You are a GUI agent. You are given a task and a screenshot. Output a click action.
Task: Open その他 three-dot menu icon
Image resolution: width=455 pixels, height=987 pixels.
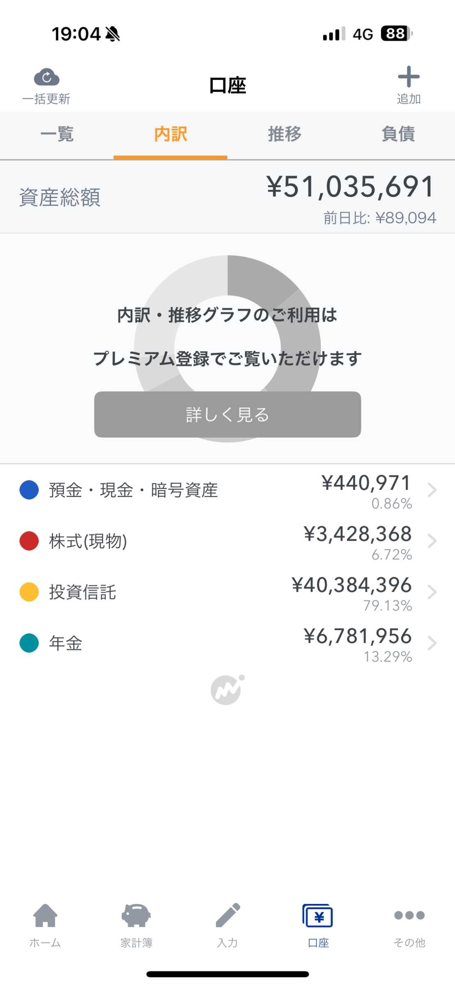[409, 915]
